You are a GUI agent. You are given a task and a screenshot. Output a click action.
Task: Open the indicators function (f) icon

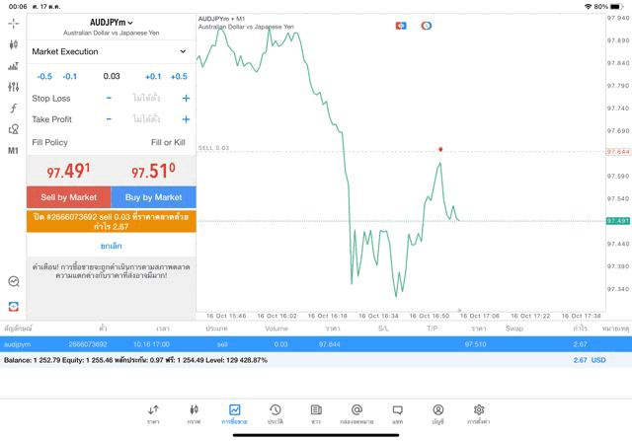[x=14, y=109]
